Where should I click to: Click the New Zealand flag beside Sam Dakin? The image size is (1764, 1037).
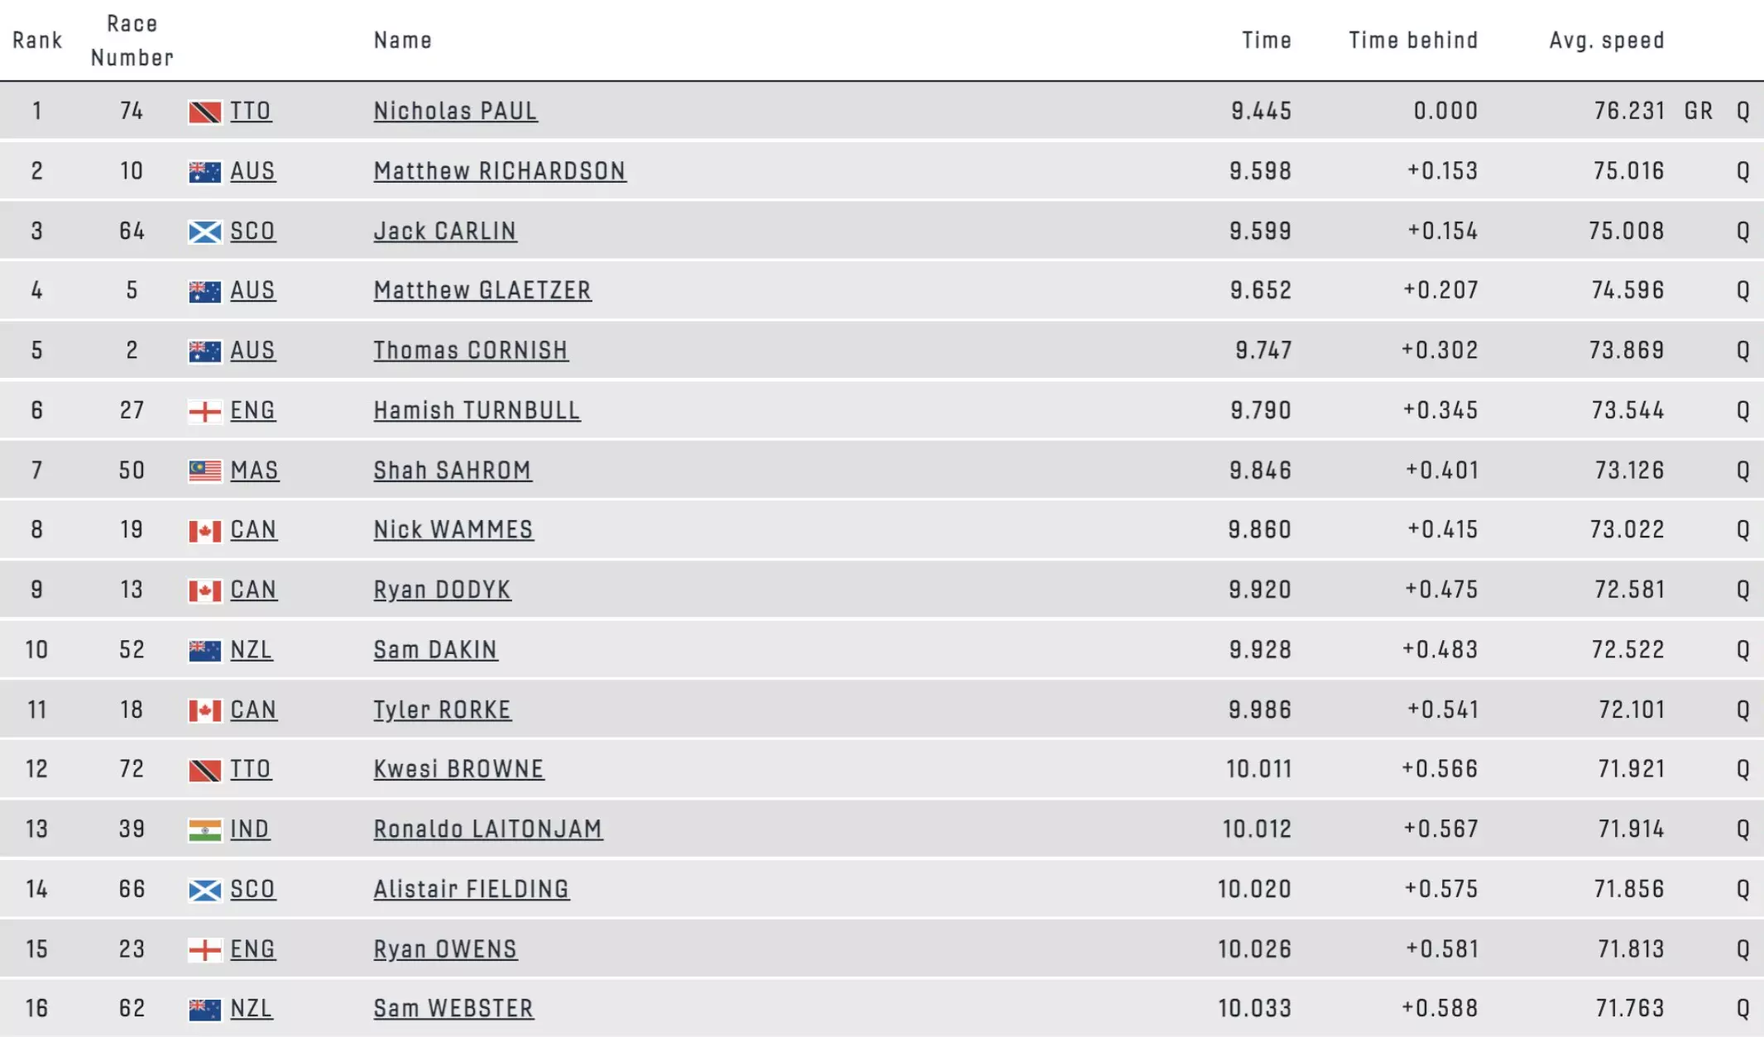[x=204, y=650]
